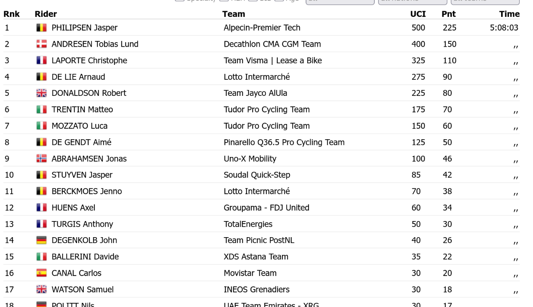Click the Belgian flag beside PHILIPSEN Jasper
Image resolution: width=533 pixels, height=307 pixels.
click(41, 28)
